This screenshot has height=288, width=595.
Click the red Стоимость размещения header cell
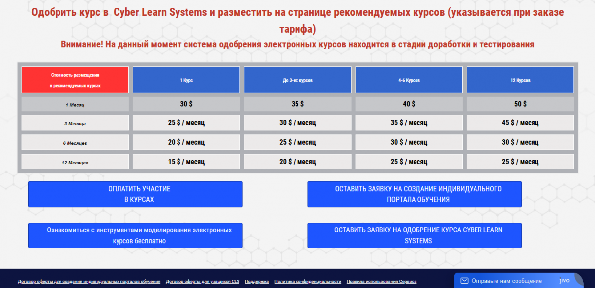75,80
